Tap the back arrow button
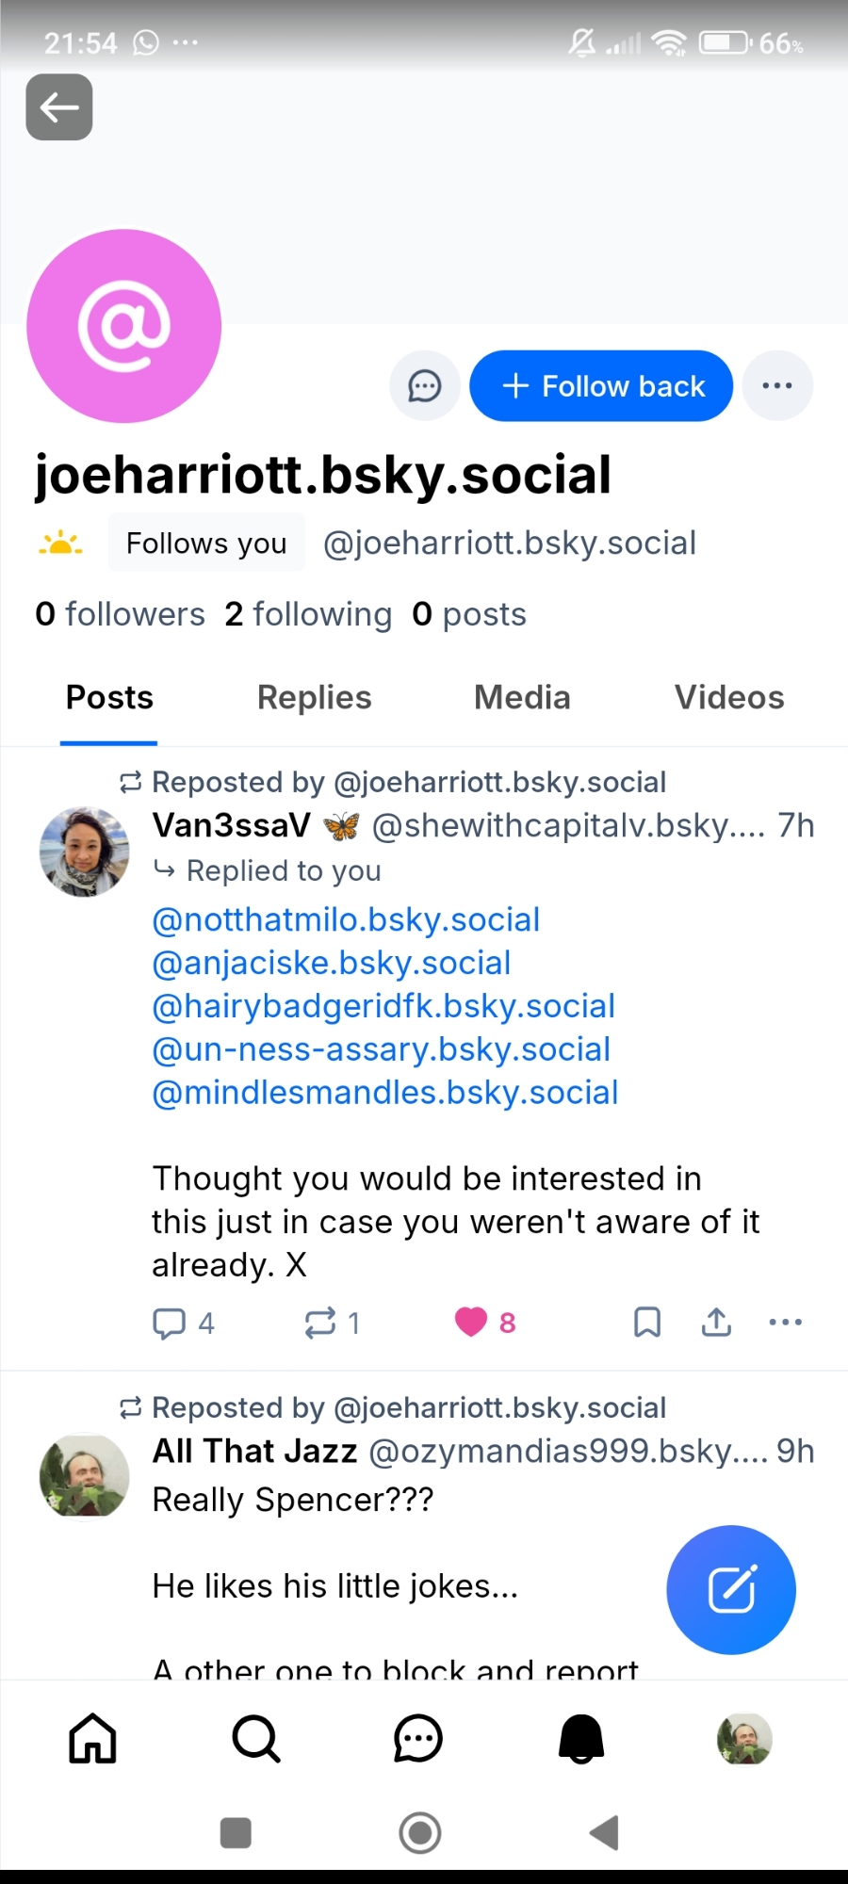Image resolution: width=848 pixels, height=1884 pixels. (x=59, y=107)
